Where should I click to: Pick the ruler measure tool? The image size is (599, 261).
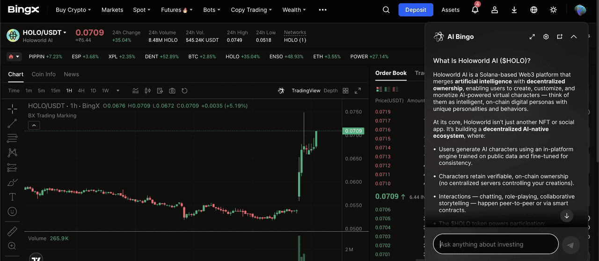[x=12, y=231]
